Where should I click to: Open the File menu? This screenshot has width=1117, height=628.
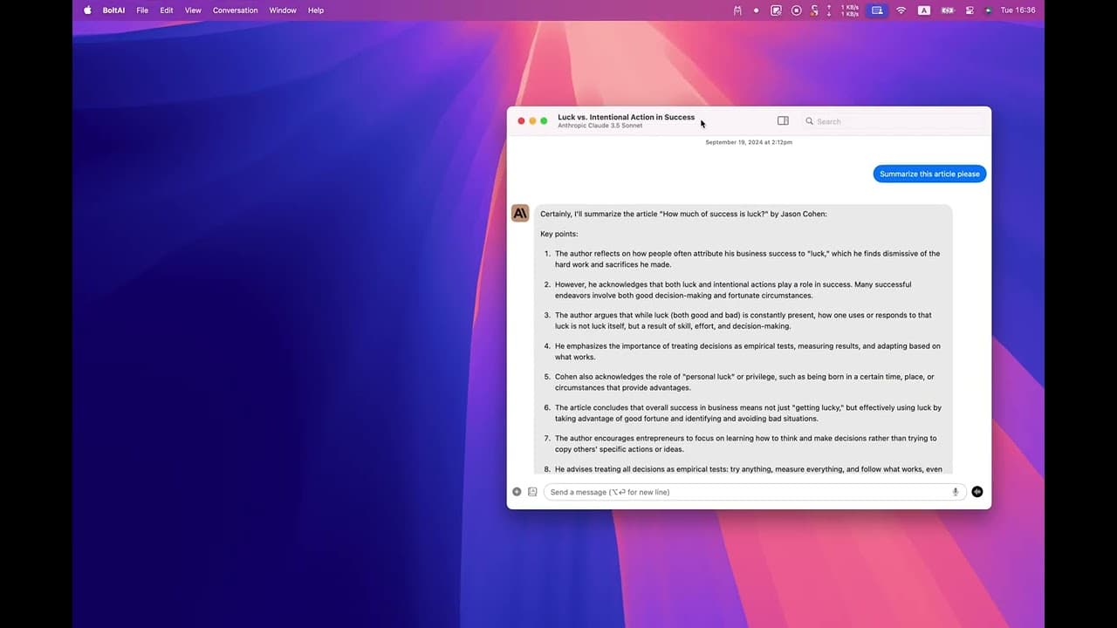(x=142, y=10)
